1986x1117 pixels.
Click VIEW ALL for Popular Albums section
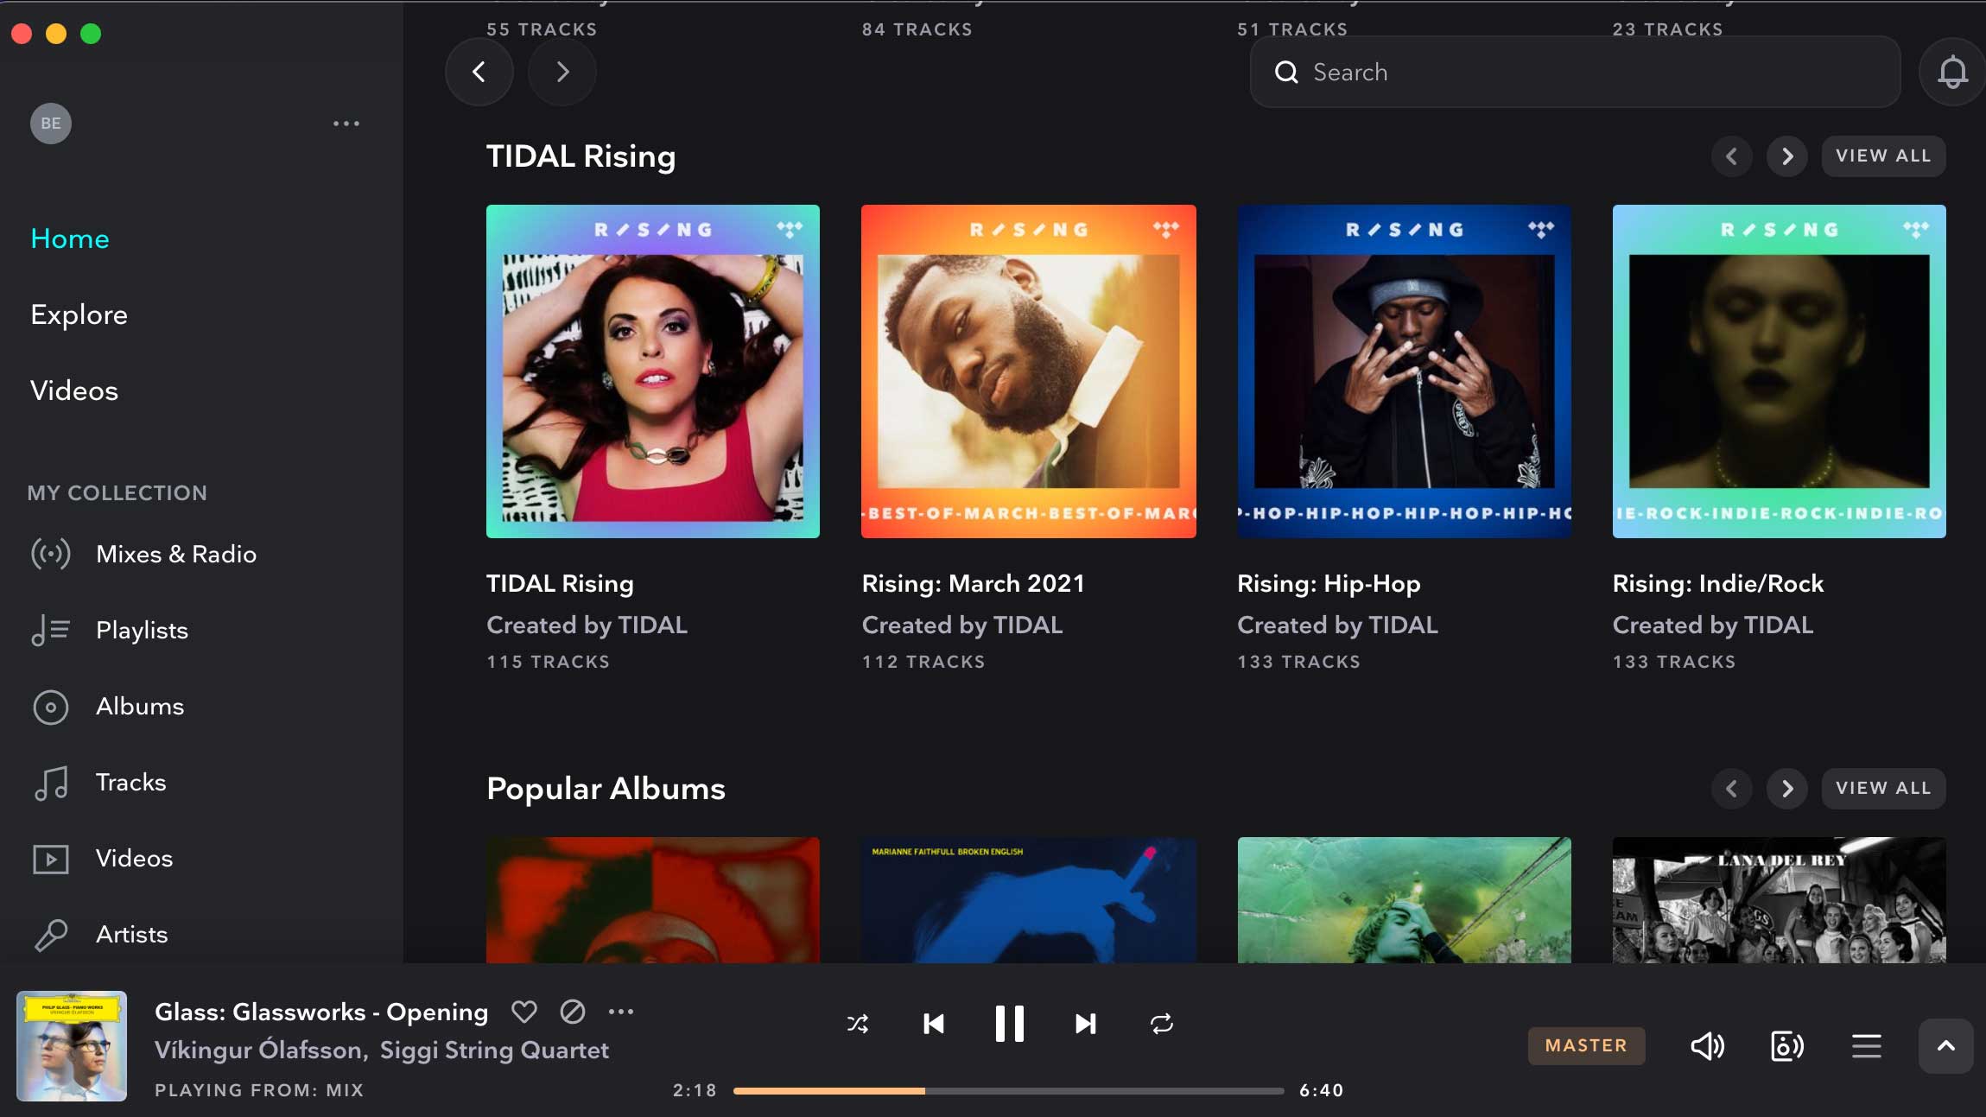pyautogui.click(x=1884, y=789)
